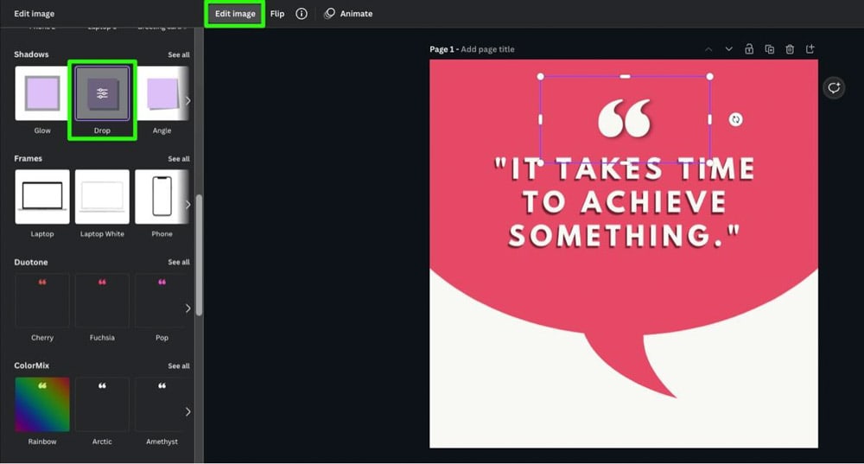Apply the Rainbow ColorMix effect
The width and height of the screenshot is (864, 464).
(x=42, y=404)
